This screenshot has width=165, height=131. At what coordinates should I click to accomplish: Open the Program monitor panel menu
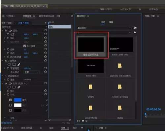(158, 16)
